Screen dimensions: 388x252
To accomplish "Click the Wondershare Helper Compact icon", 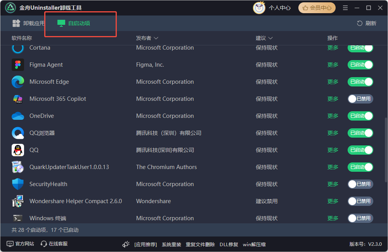I will (x=18, y=201).
